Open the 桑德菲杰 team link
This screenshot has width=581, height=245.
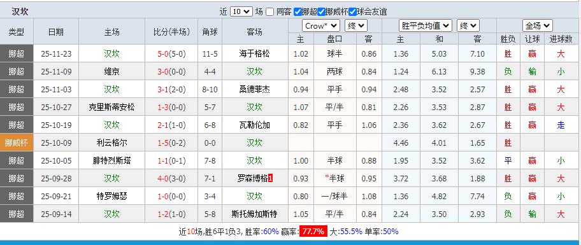click(x=255, y=89)
